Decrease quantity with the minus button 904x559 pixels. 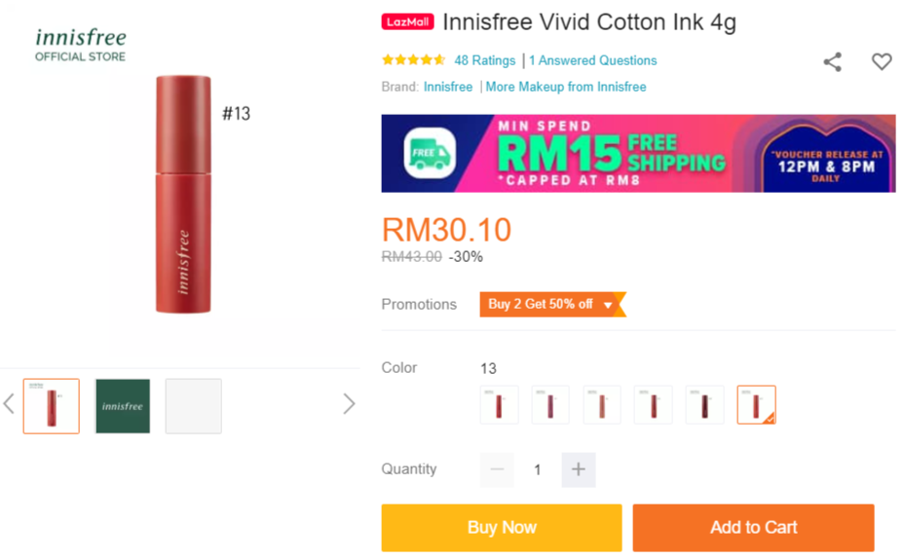[497, 469]
